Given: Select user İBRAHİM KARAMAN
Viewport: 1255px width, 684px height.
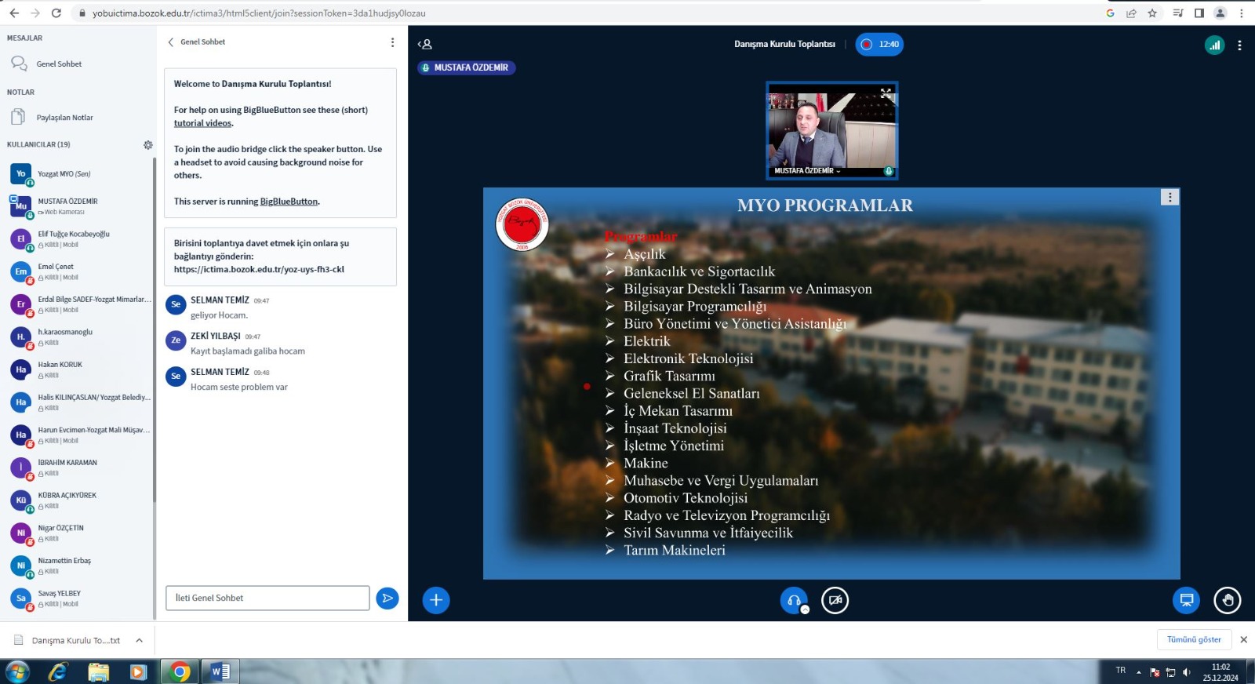Looking at the screenshot, I should tap(78, 468).
